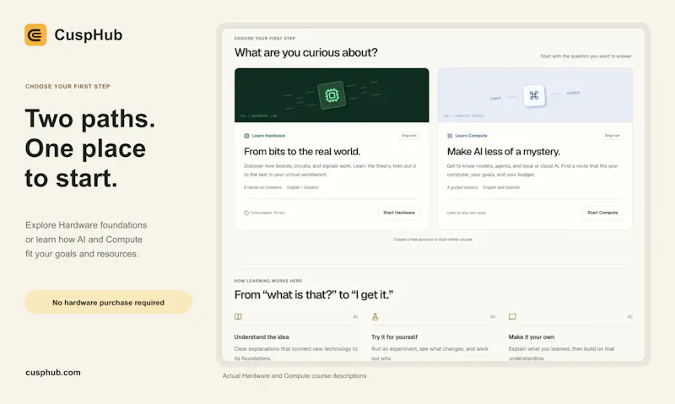Click 'Create a free account to start either course'
Viewport: 675px width, 404px height.
tap(433, 240)
